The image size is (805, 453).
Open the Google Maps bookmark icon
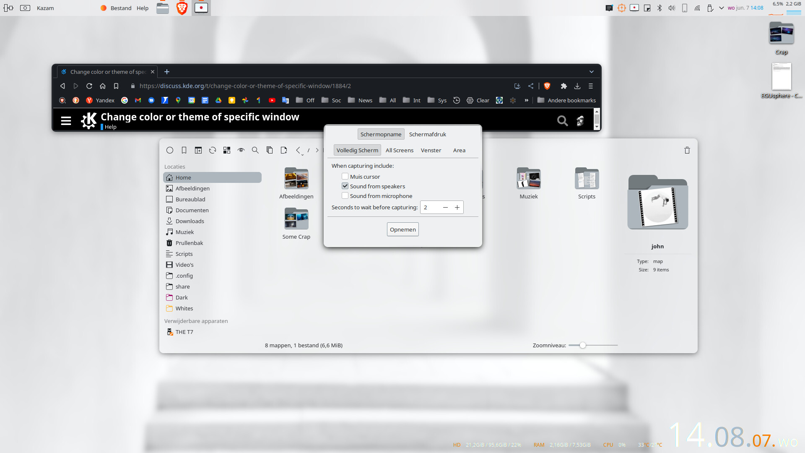tap(178, 100)
